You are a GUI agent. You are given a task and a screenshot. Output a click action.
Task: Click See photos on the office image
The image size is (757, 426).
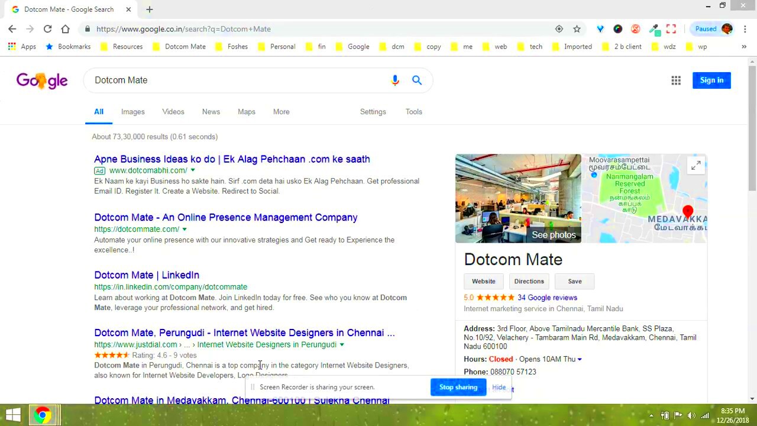click(x=554, y=235)
